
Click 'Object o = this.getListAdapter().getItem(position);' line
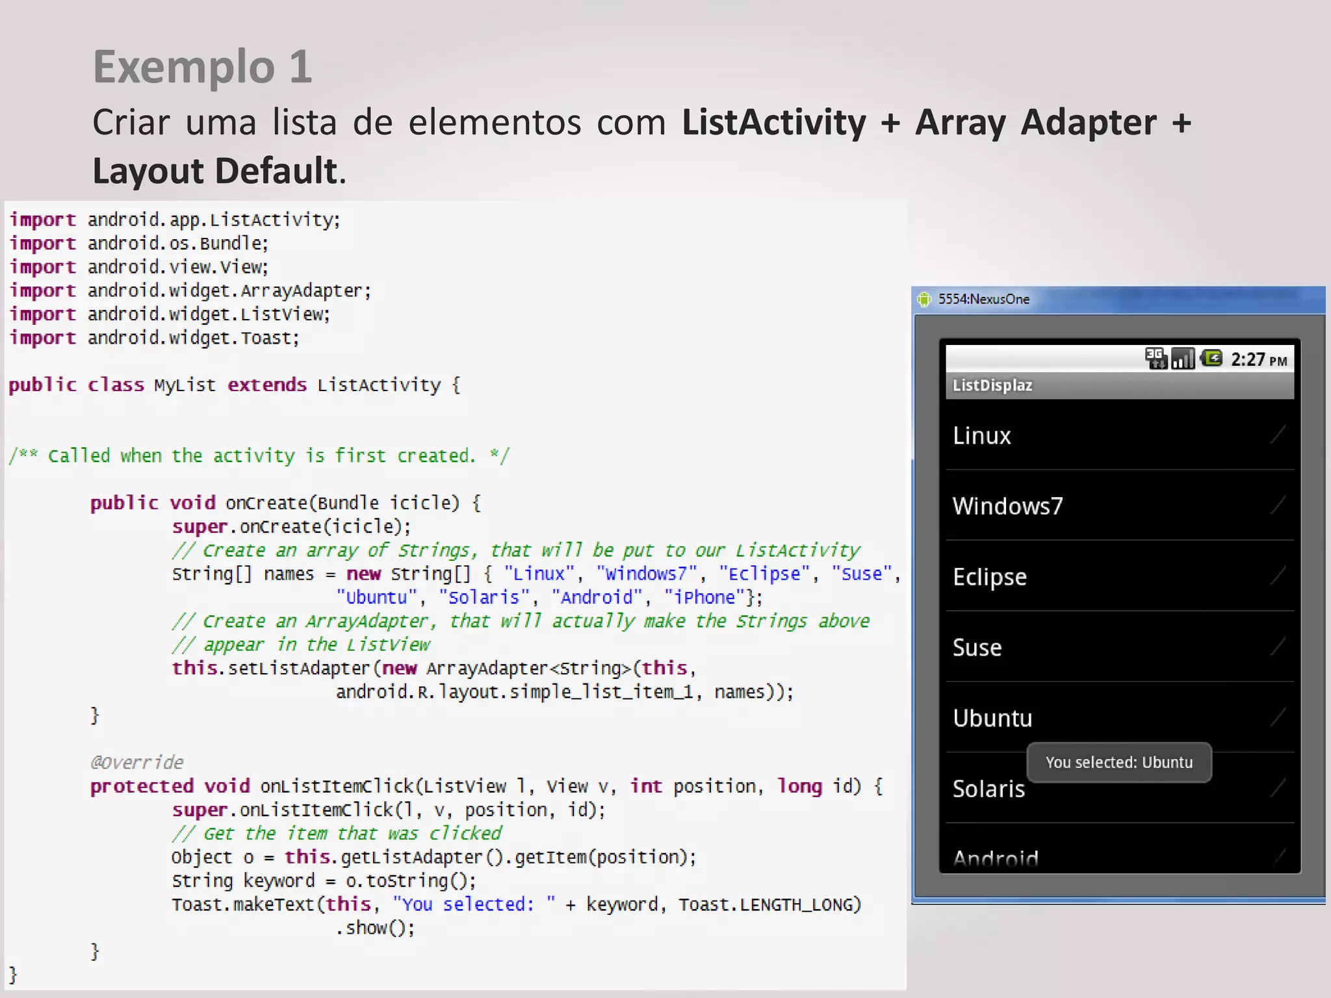pyautogui.click(x=434, y=858)
